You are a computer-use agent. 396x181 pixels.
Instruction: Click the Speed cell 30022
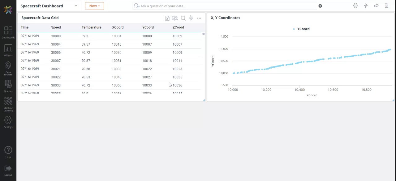pos(56,77)
